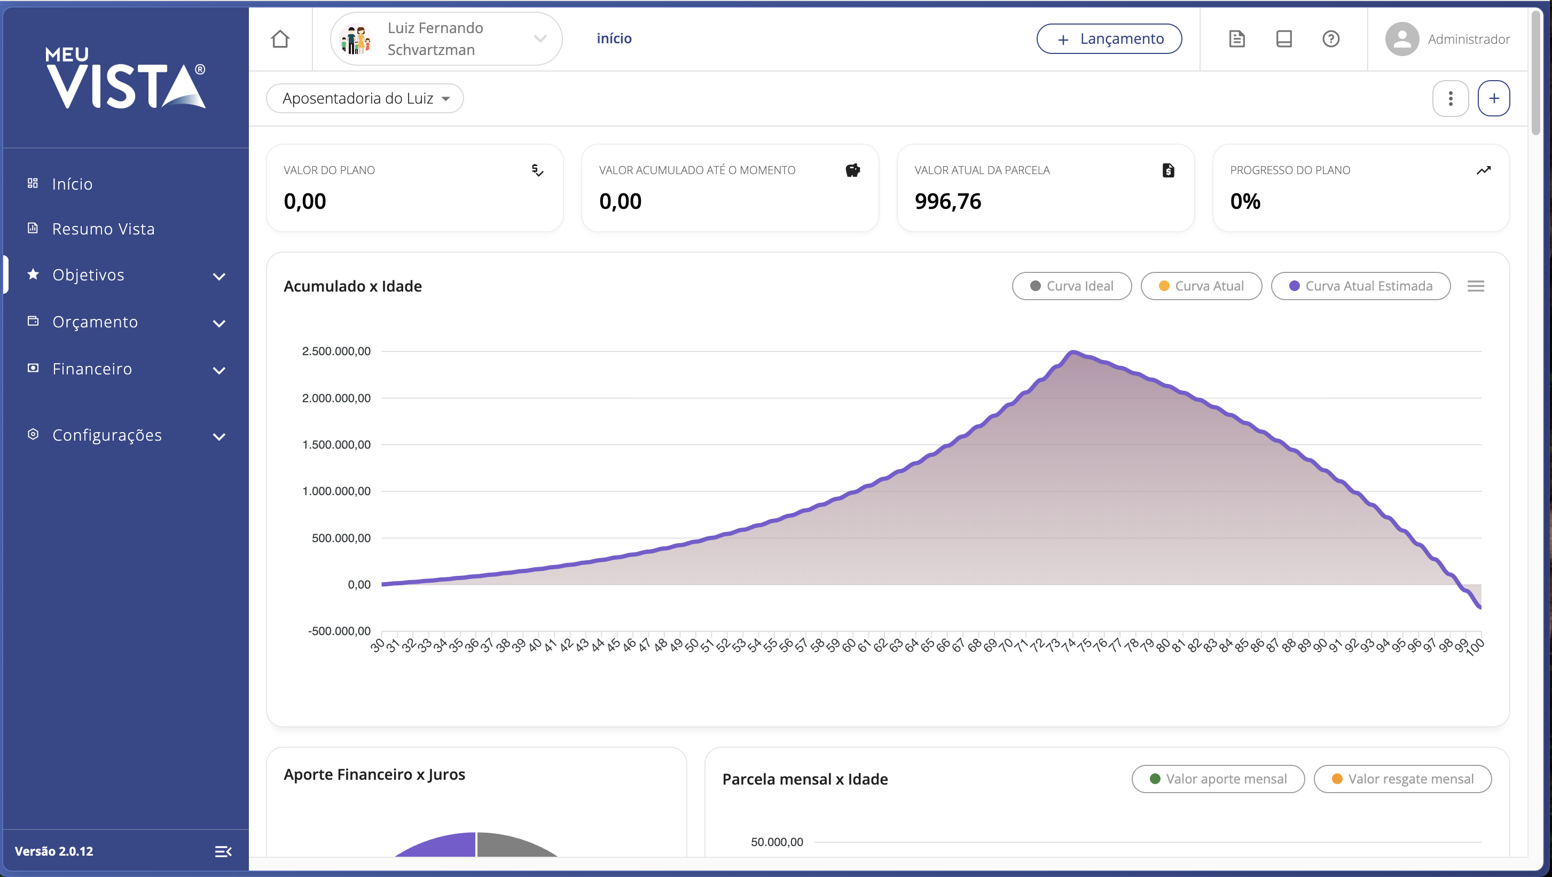
Task: Toggle Curva Atual series visibility
Action: tap(1201, 286)
